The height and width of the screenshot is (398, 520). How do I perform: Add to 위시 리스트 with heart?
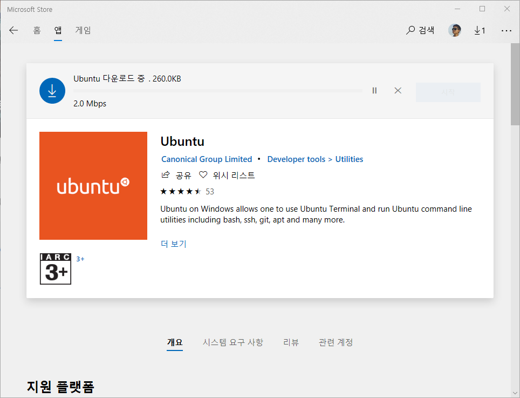coord(227,175)
